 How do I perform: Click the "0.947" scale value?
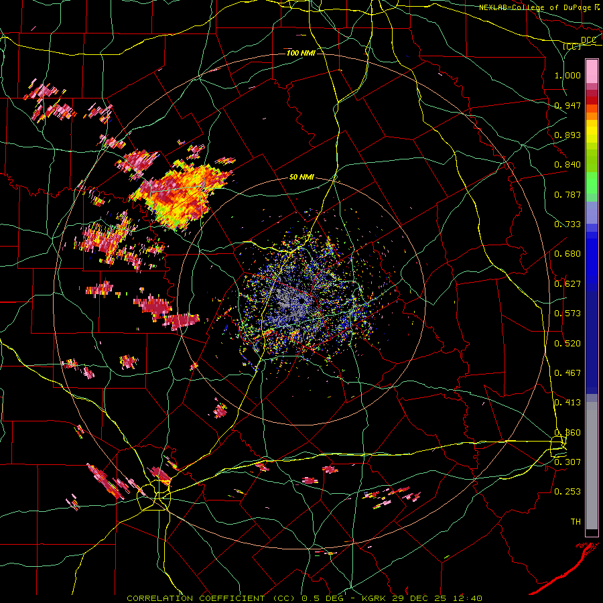click(x=567, y=105)
